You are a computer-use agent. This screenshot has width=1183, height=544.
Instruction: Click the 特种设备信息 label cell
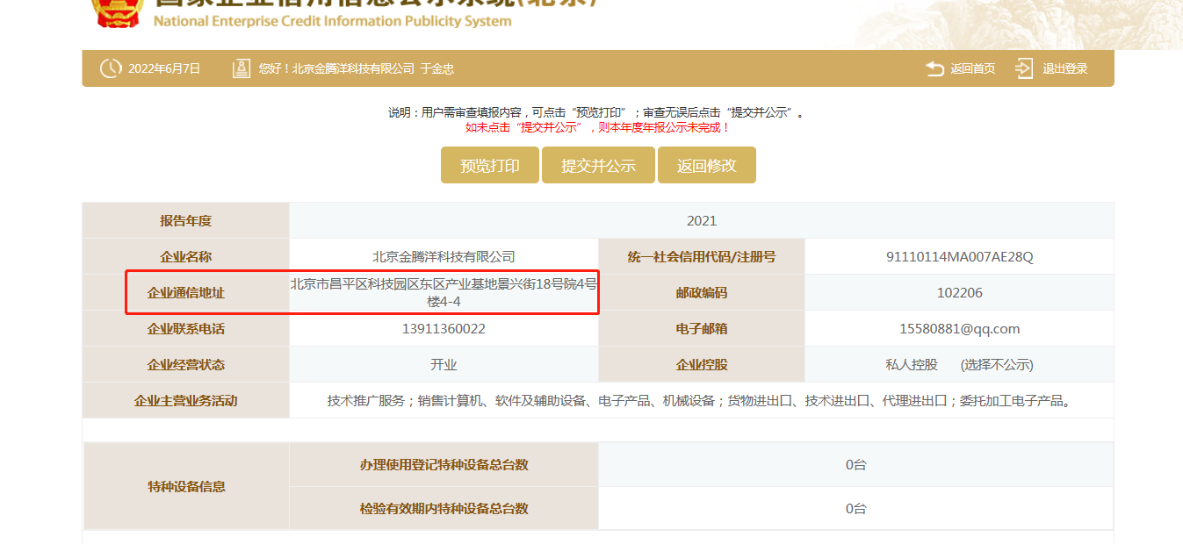click(x=186, y=486)
